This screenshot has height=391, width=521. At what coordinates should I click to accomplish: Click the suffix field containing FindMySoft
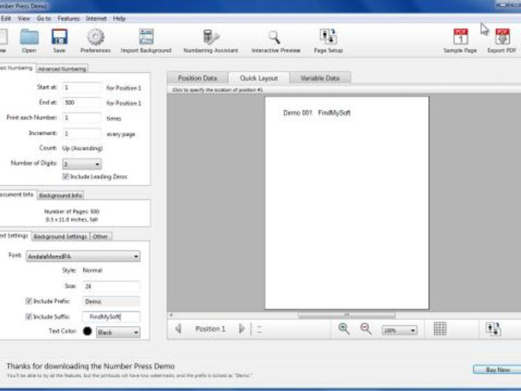(x=111, y=316)
